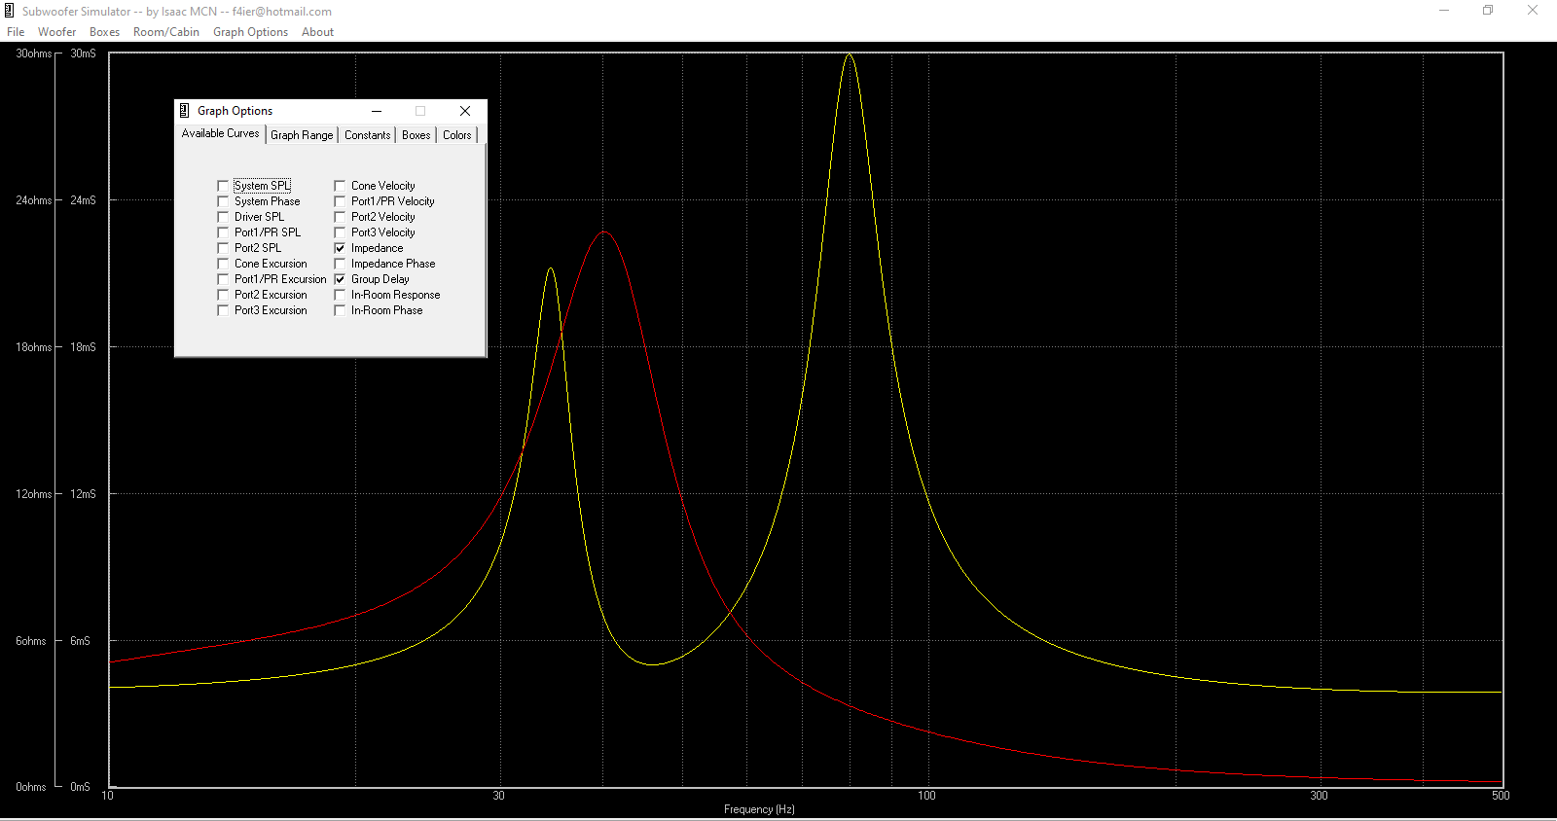This screenshot has height=821, width=1557.
Task: Click the Graph Options dialog title icon
Action: pyautogui.click(x=185, y=111)
